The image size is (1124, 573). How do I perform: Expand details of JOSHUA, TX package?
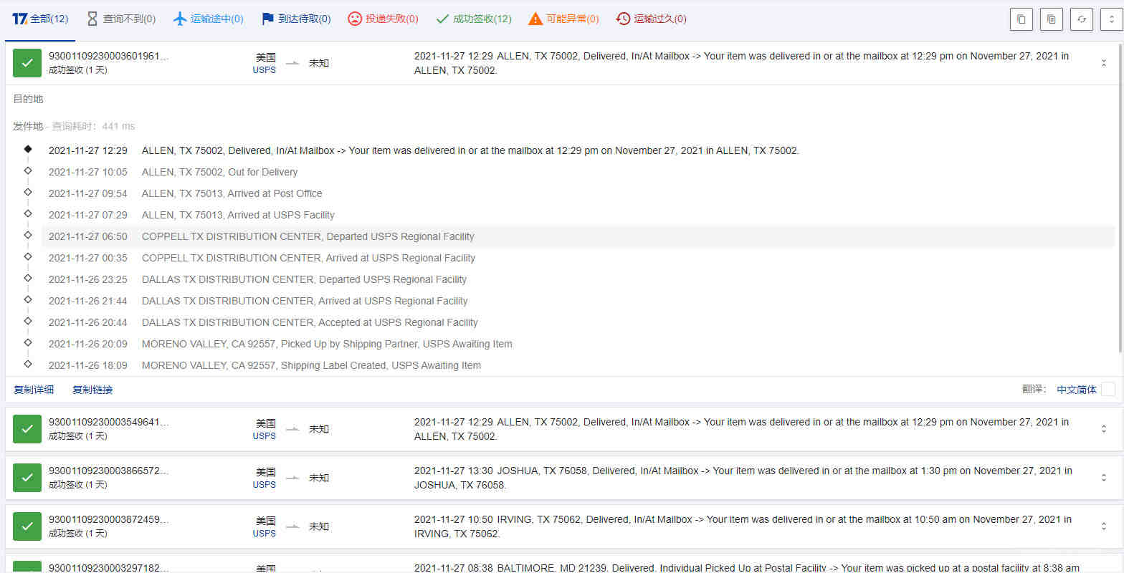click(1104, 478)
